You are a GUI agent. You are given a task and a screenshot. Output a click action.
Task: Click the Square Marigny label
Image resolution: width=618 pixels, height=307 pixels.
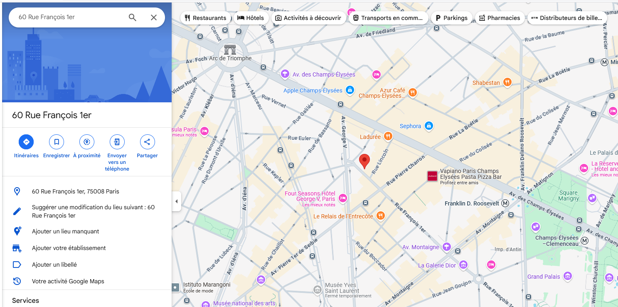pos(568,196)
